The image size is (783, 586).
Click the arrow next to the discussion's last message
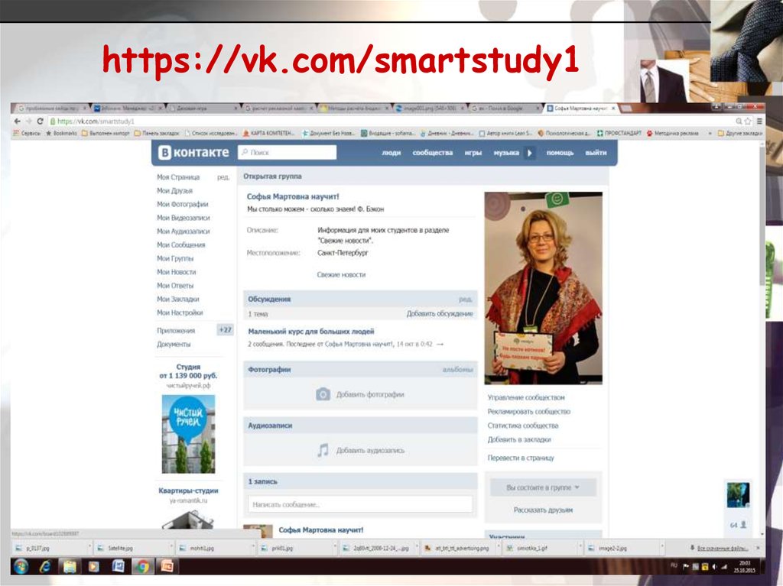tap(440, 344)
